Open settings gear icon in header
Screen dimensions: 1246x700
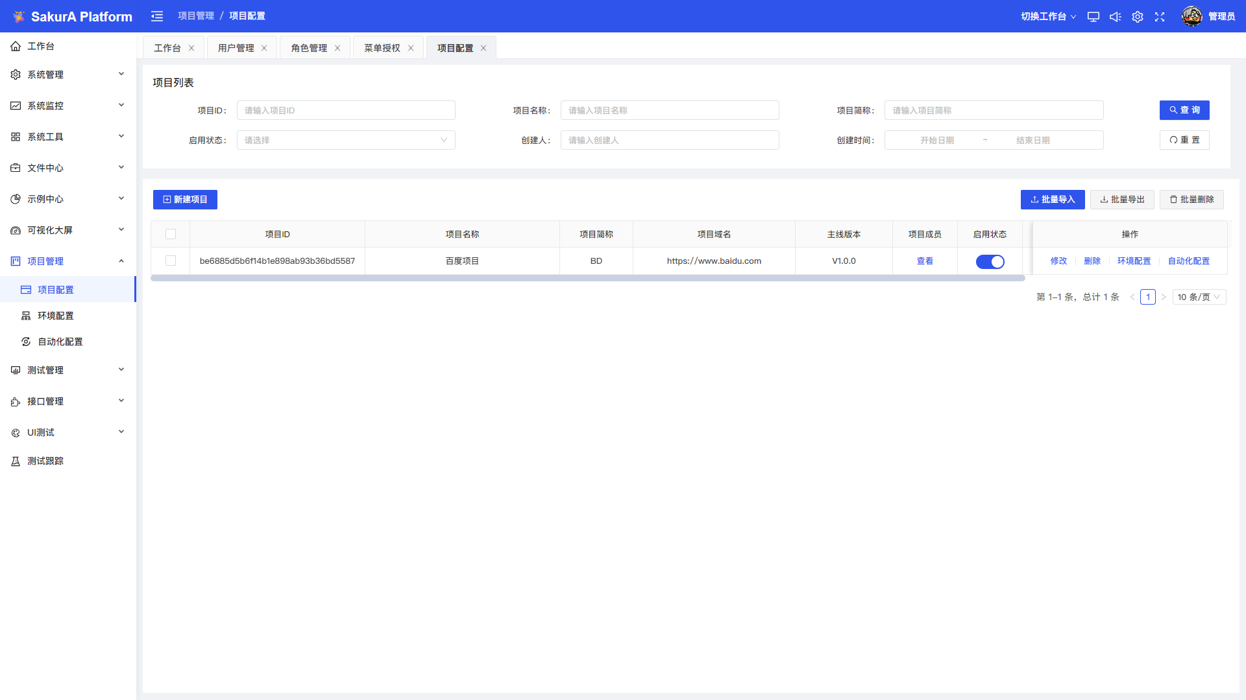[1138, 17]
